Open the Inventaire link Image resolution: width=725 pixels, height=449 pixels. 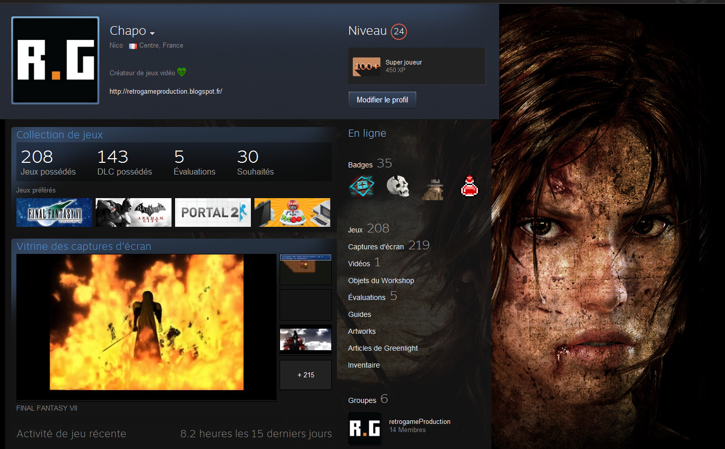(x=364, y=365)
